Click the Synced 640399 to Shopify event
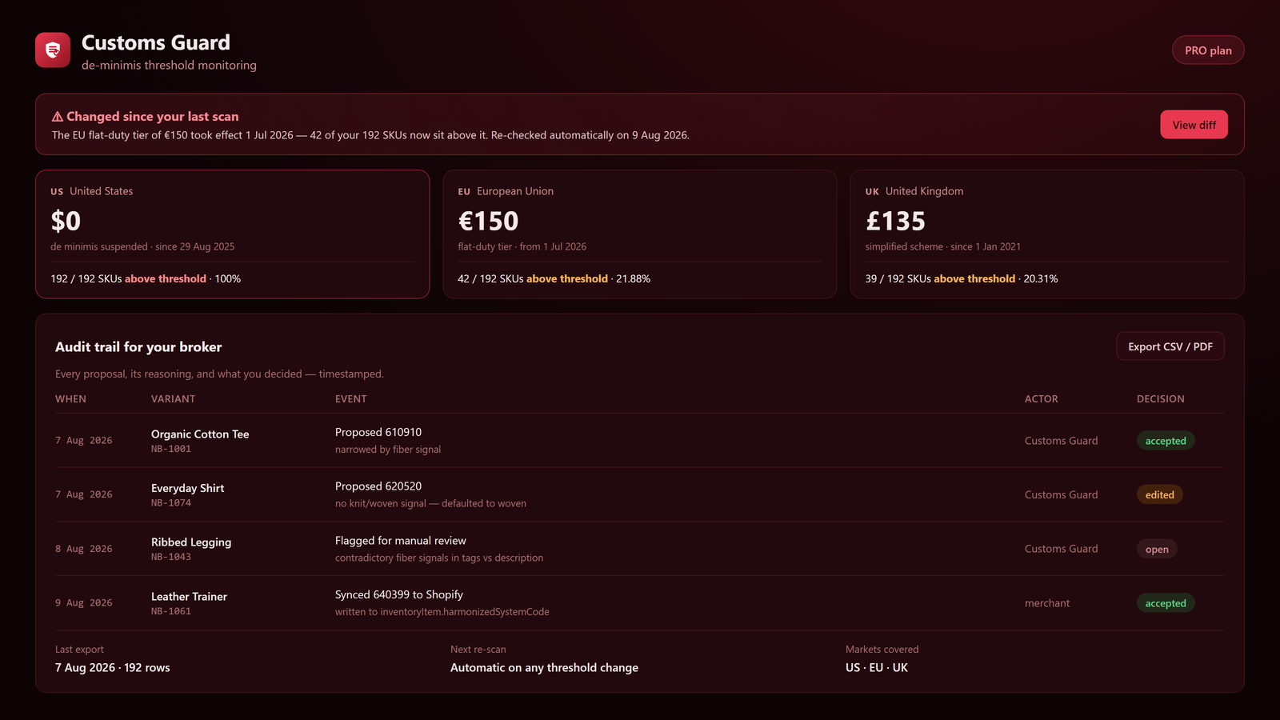Viewport: 1280px width, 720px height. click(x=399, y=594)
